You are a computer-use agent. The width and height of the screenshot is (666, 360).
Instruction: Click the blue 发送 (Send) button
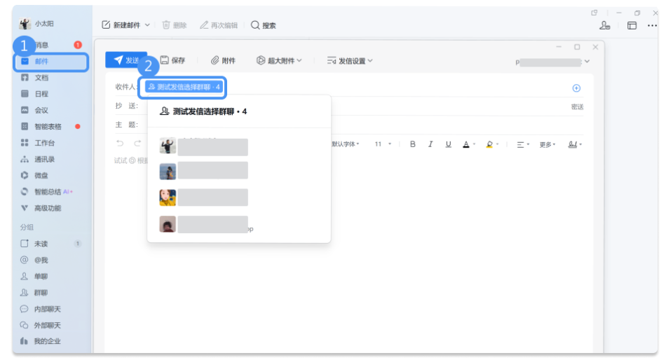tap(125, 61)
